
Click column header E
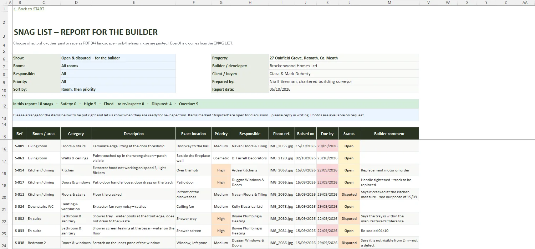134,2
